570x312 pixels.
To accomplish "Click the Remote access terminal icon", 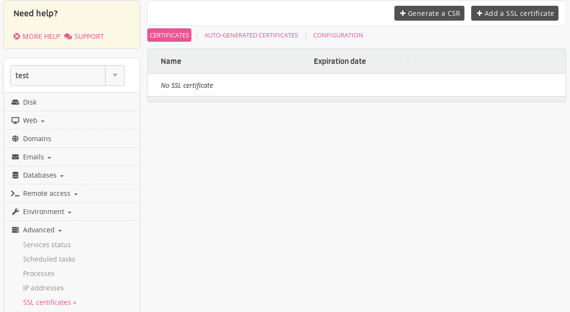I will [14, 193].
